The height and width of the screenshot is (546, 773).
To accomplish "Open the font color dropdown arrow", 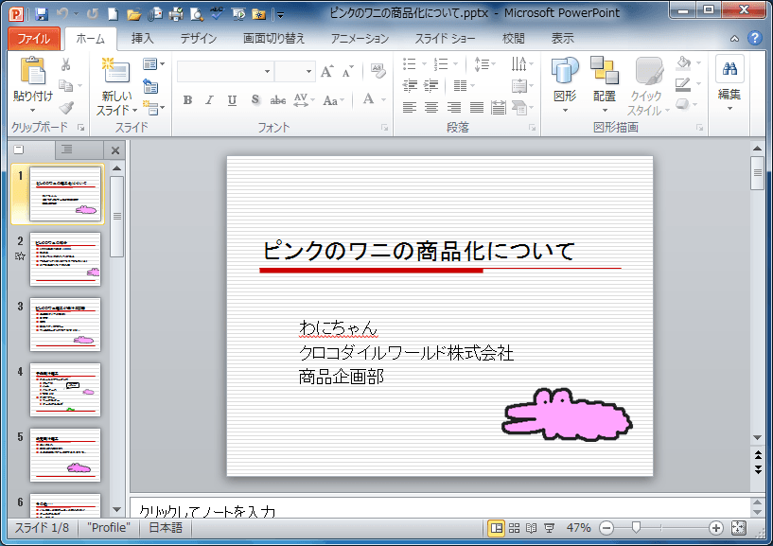I will click(383, 100).
